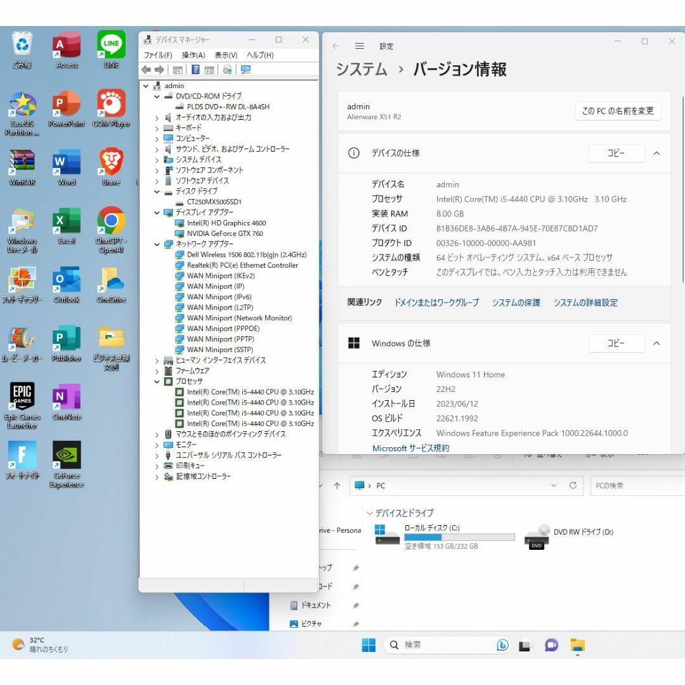Open the OneNote desktop shortcut
The image size is (685, 685).
click(x=67, y=402)
